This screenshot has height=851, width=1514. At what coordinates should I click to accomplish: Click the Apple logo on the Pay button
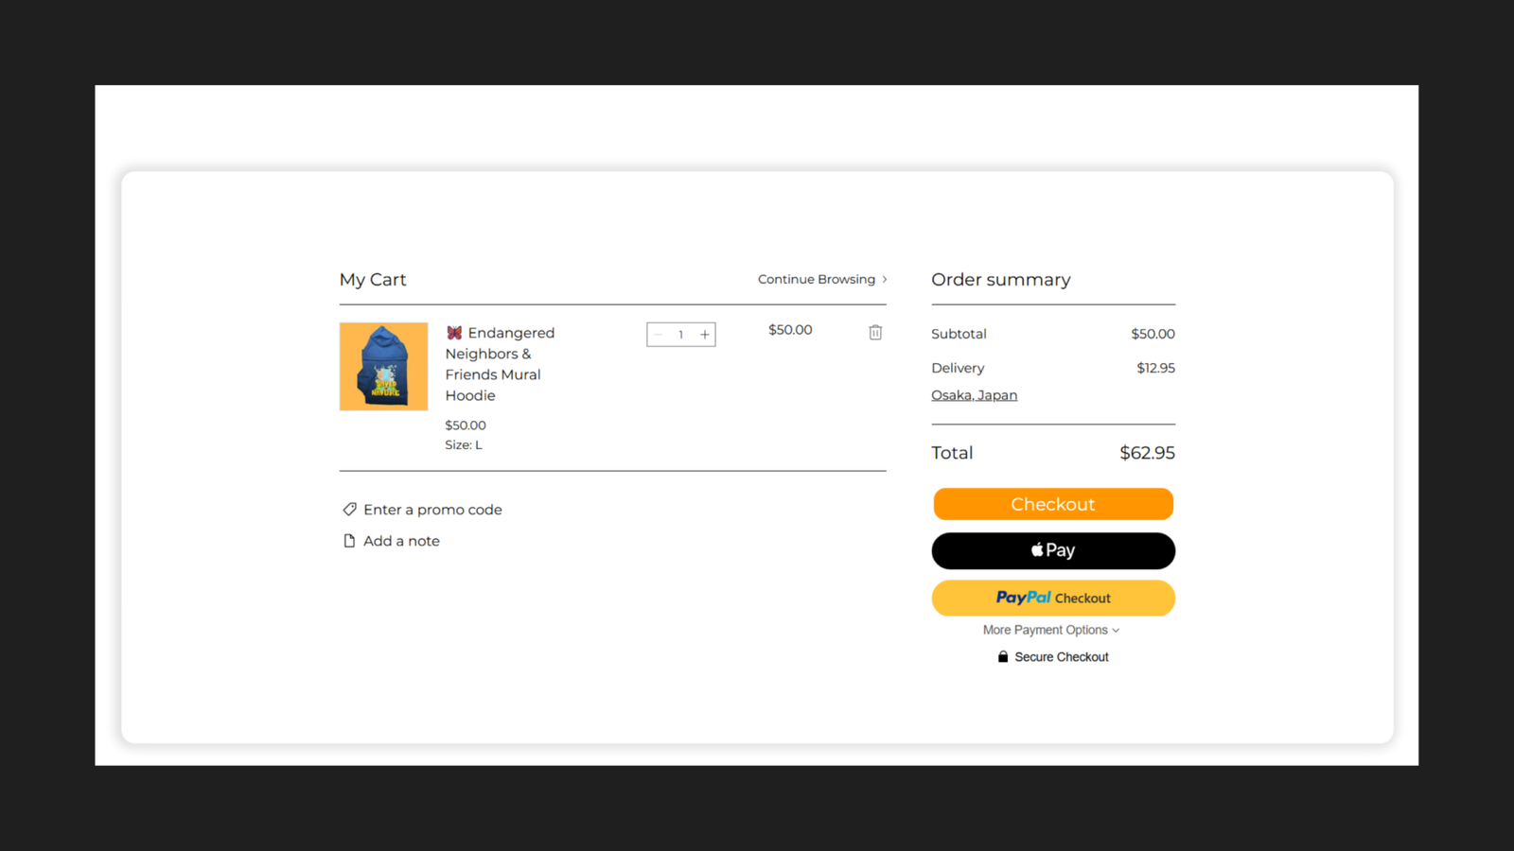coord(1038,550)
